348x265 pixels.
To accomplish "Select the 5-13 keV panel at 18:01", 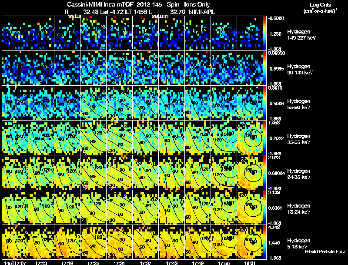I will (250, 242).
